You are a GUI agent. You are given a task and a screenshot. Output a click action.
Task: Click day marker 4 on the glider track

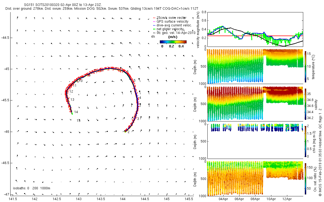tap(140, 97)
